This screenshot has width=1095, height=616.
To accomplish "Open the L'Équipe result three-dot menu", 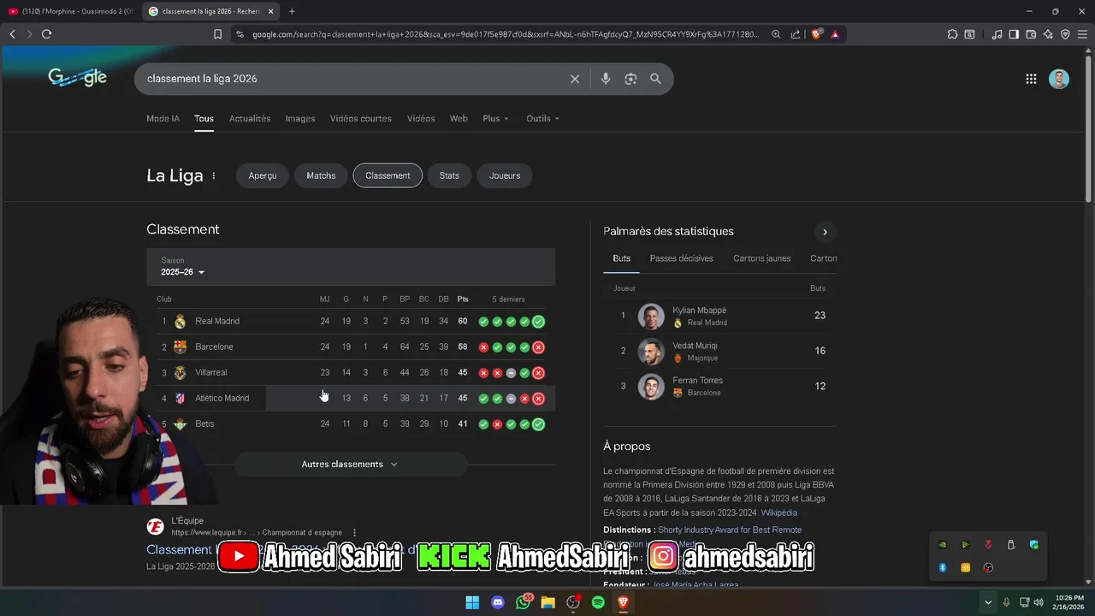I will [354, 532].
